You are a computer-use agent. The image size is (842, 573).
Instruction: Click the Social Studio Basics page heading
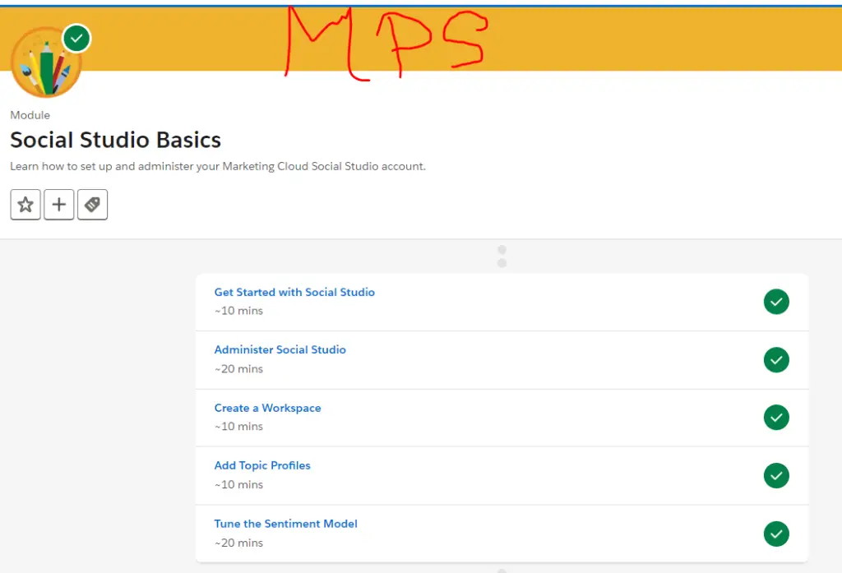tap(115, 140)
